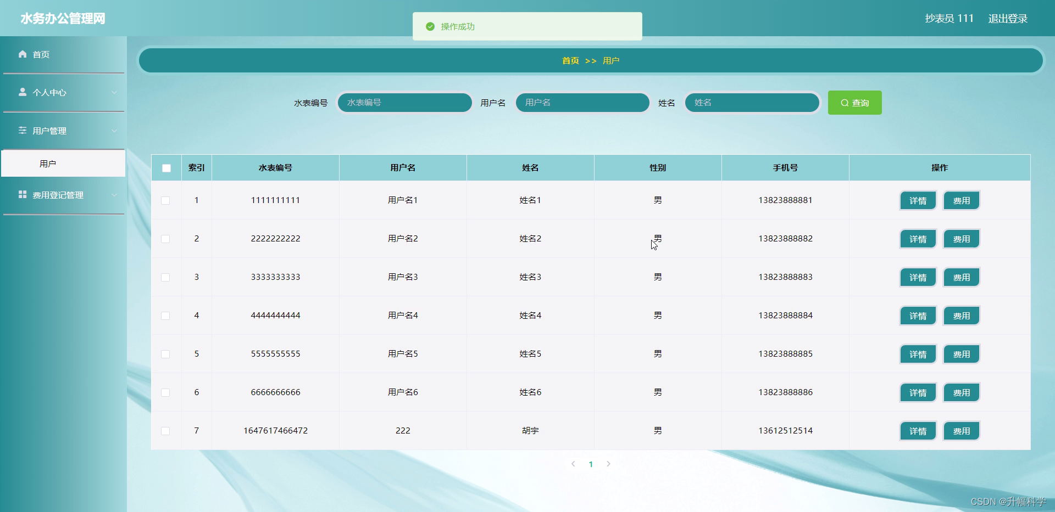Click the previous page arrow in pagination

[x=573, y=464]
